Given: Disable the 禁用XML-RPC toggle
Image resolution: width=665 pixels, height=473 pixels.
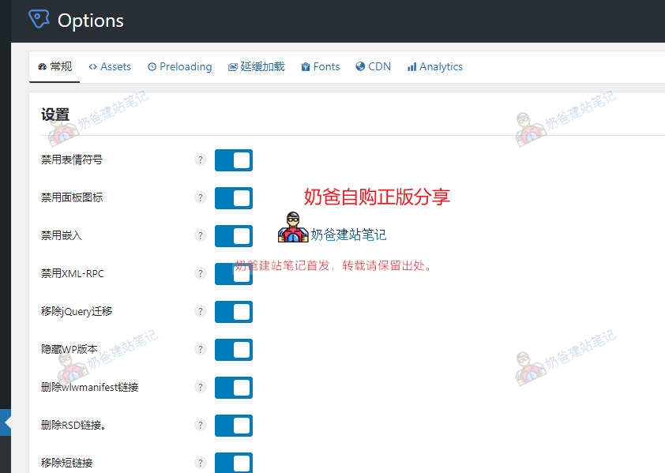Looking at the screenshot, I should 233,274.
